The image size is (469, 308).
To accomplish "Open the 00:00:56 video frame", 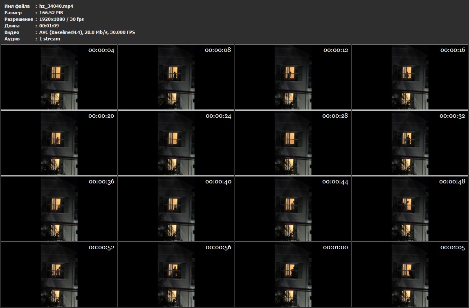I will click(176, 275).
